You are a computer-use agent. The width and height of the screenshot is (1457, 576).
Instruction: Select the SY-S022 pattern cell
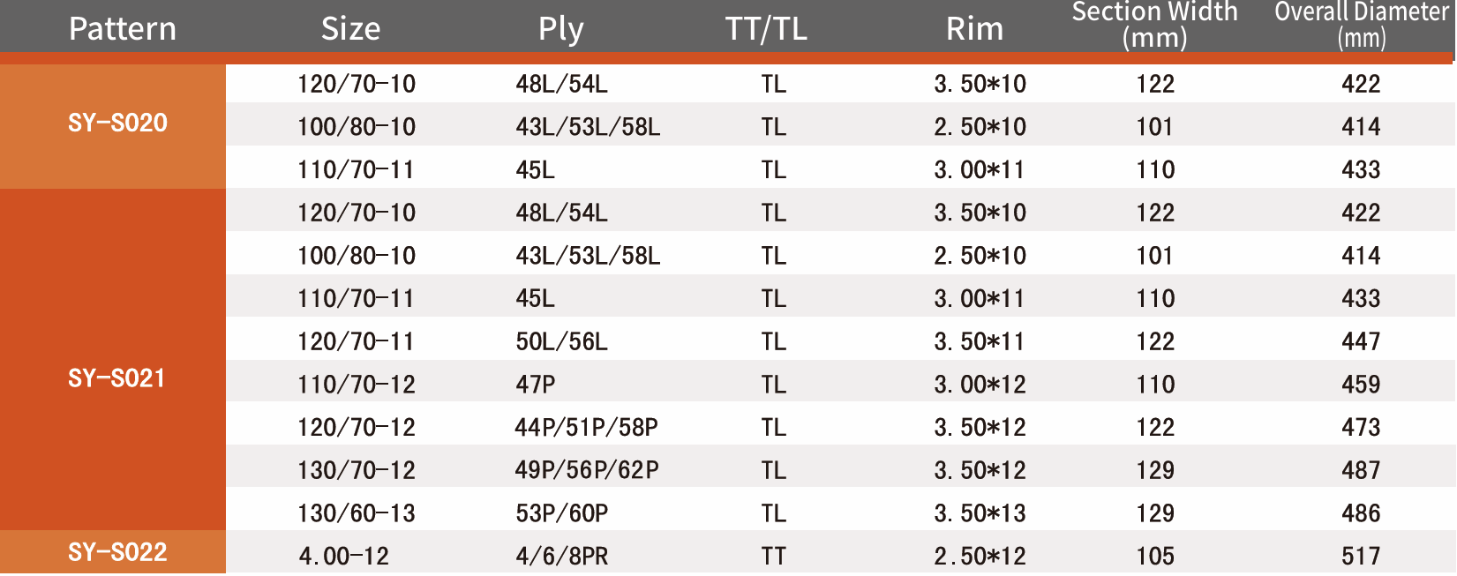click(117, 552)
